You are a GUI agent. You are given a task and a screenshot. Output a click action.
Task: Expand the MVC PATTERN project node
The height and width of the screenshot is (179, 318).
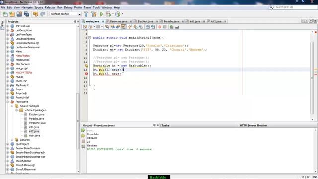[8, 73]
